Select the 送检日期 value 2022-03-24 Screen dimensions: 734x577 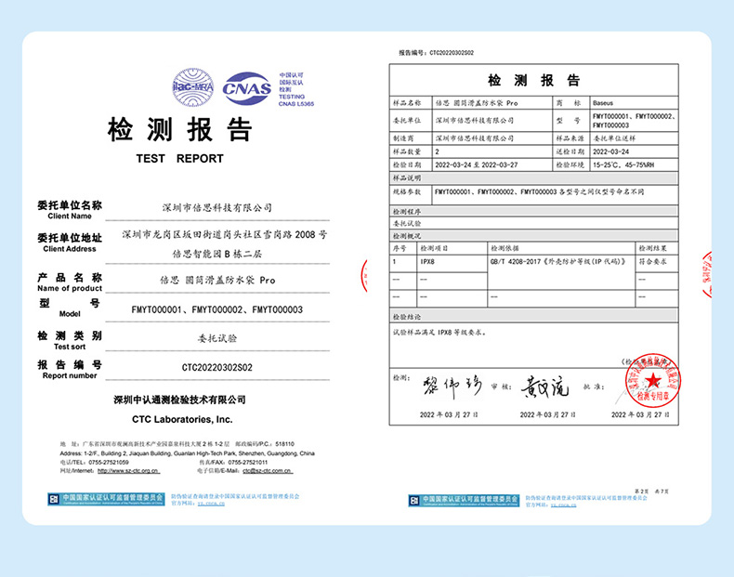610,151
